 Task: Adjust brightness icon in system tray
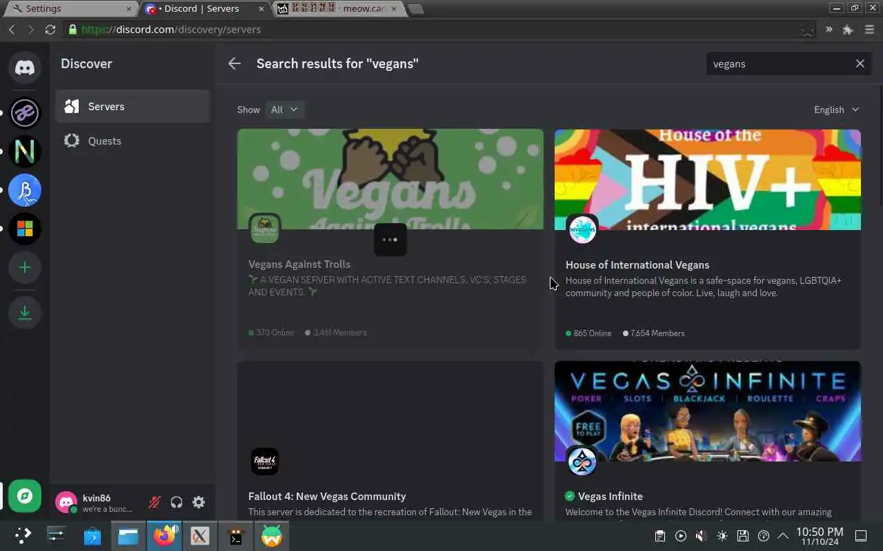(722, 536)
